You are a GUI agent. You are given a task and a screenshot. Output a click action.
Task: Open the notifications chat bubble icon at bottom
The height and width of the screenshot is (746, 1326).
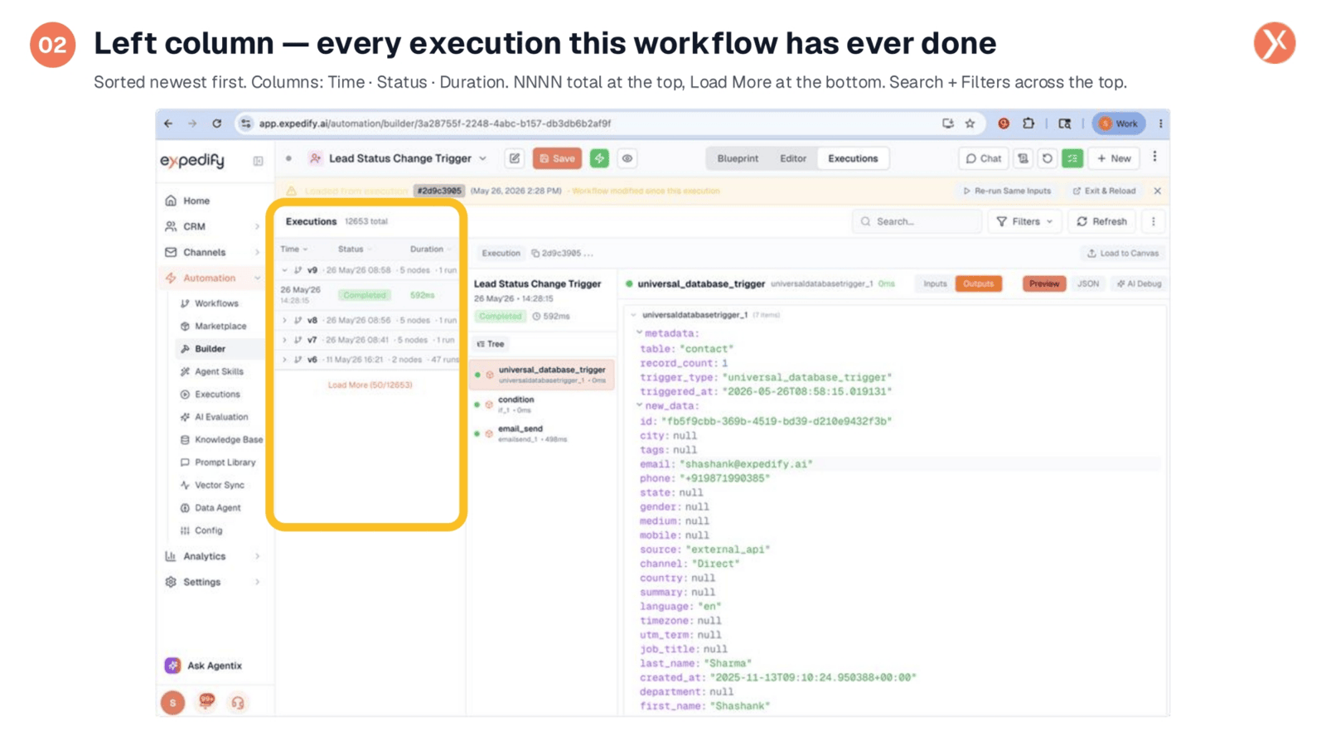coord(206,701)
